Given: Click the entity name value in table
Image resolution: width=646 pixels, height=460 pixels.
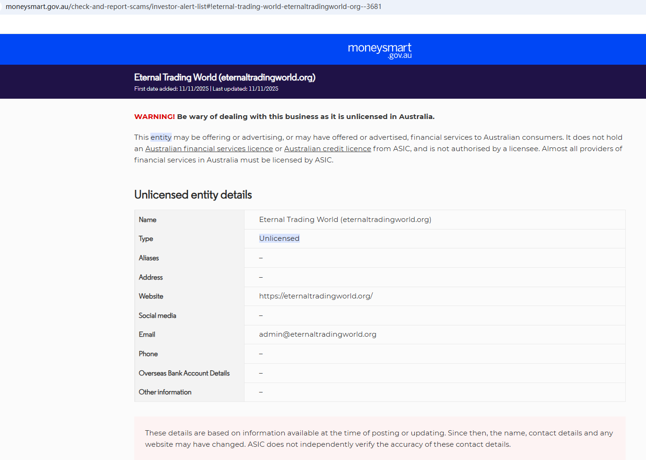Looking at the screenshot, I should [x=345, y=220].
